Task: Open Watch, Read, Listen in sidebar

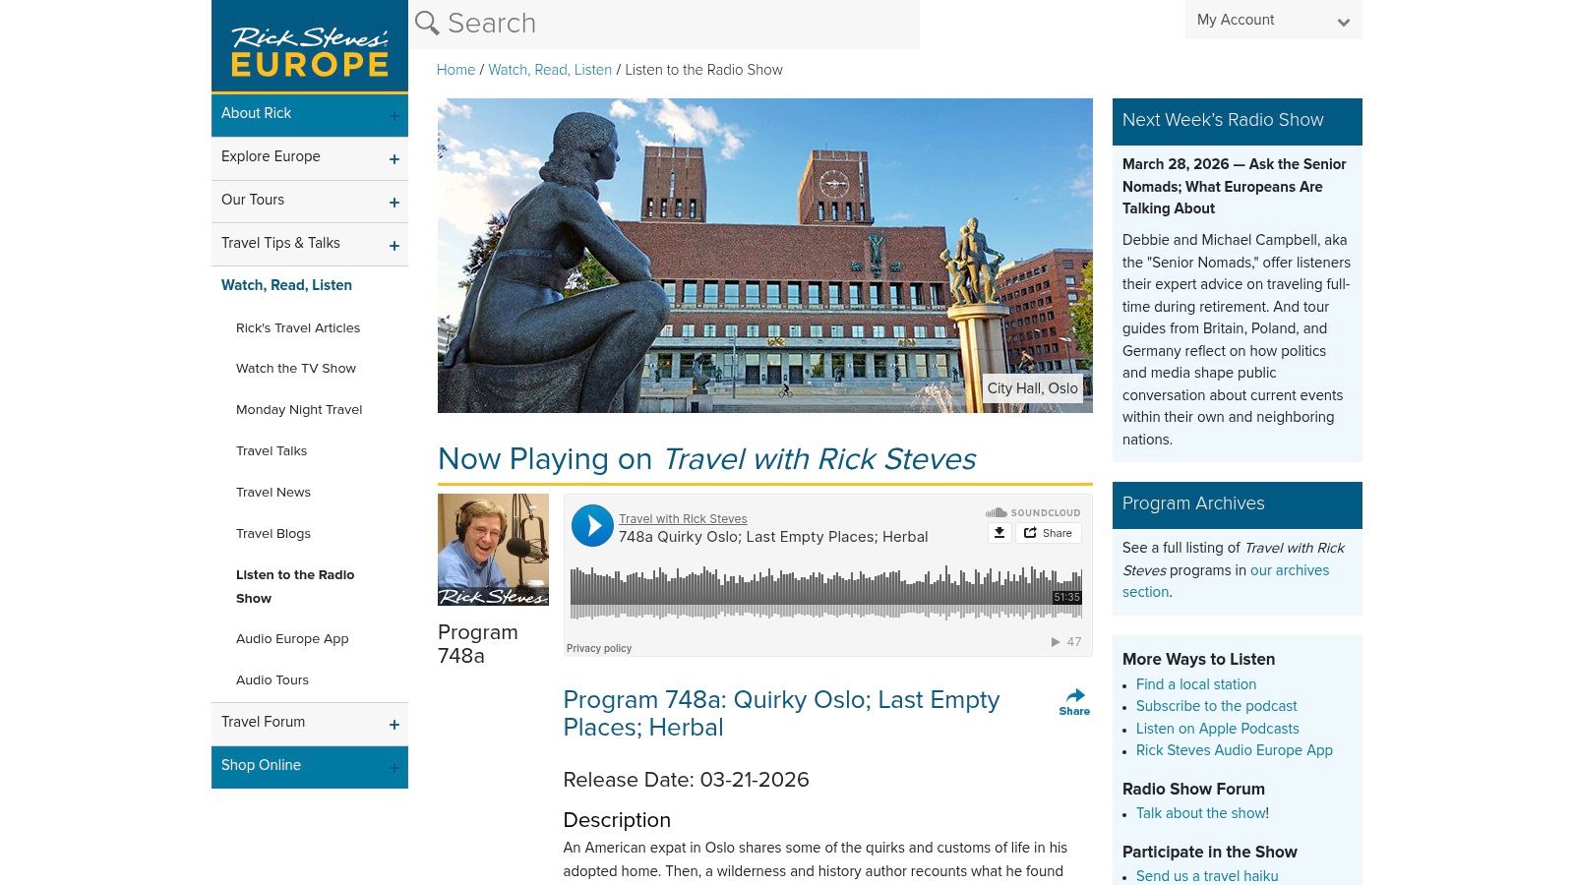Action: point(286,285)
